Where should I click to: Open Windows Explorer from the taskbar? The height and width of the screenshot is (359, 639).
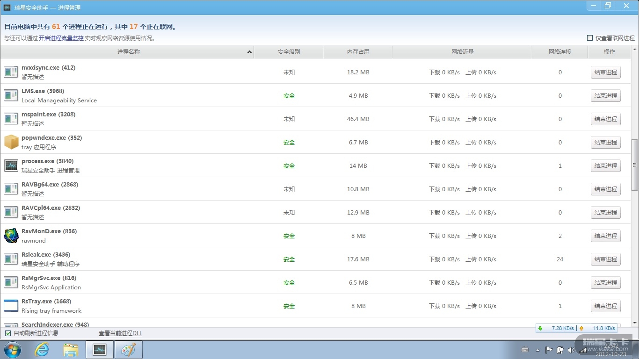[x=71, y=350]
